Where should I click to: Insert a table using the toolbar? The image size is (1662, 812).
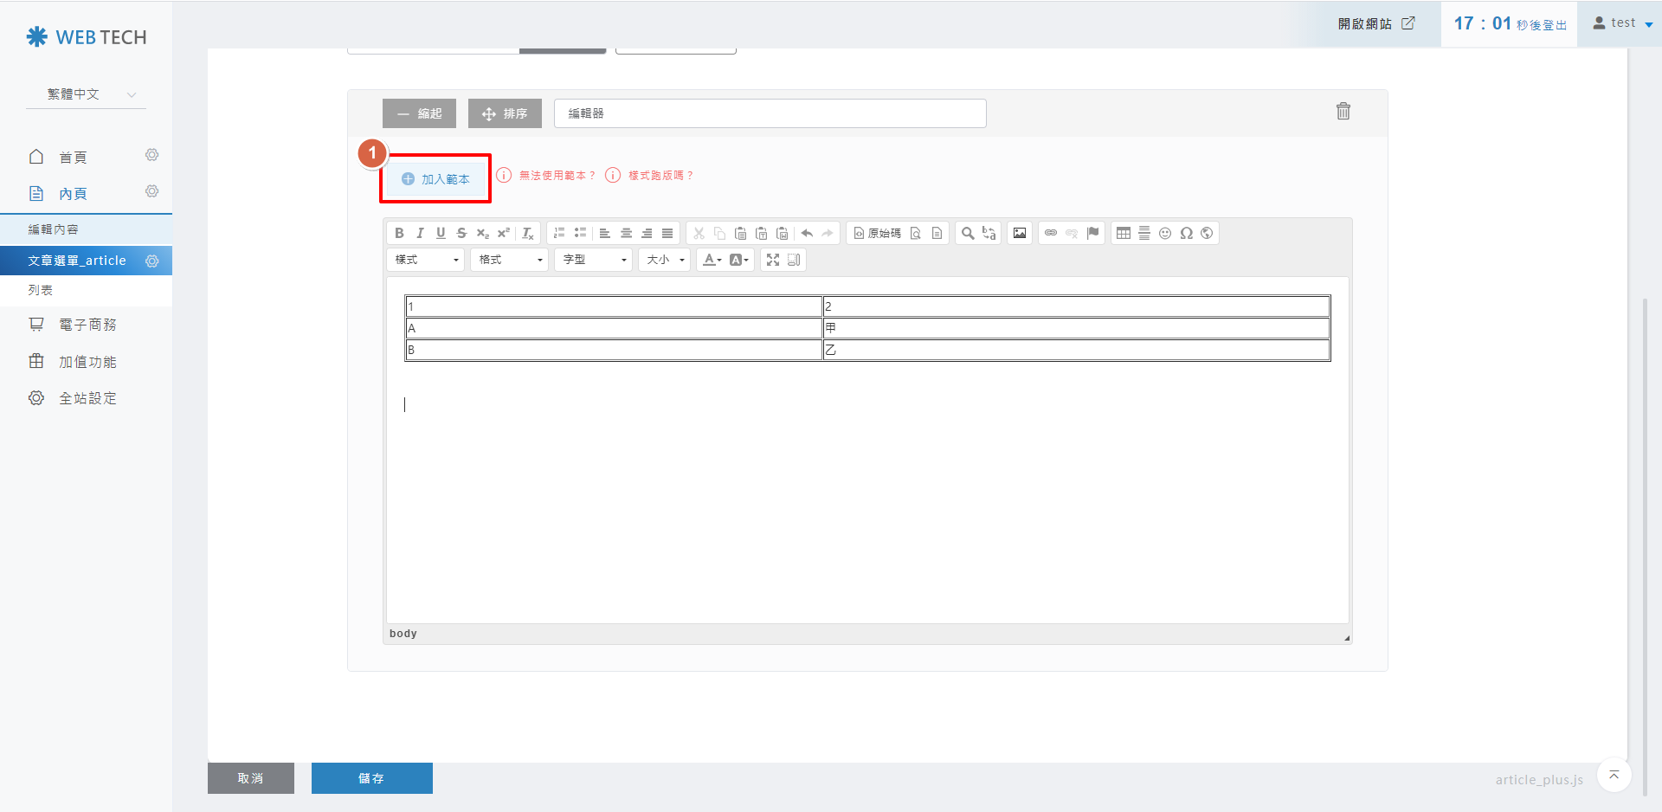(1124, 233)
